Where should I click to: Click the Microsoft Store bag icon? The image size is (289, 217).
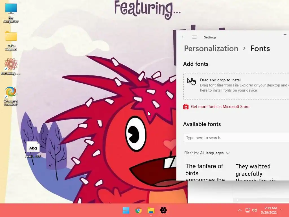186,107
